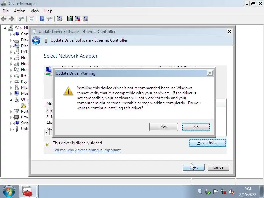Click the blue Help question-mark toolbar icon

tap(42, 19)
